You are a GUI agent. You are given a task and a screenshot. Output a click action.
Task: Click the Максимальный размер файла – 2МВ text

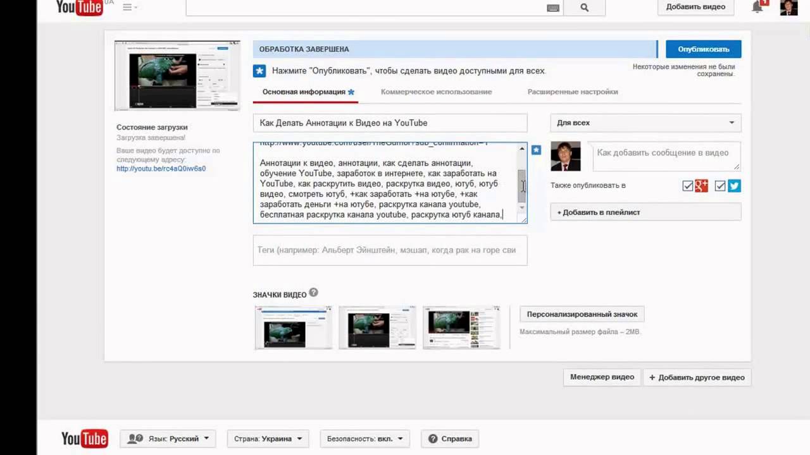click(580, 332)
